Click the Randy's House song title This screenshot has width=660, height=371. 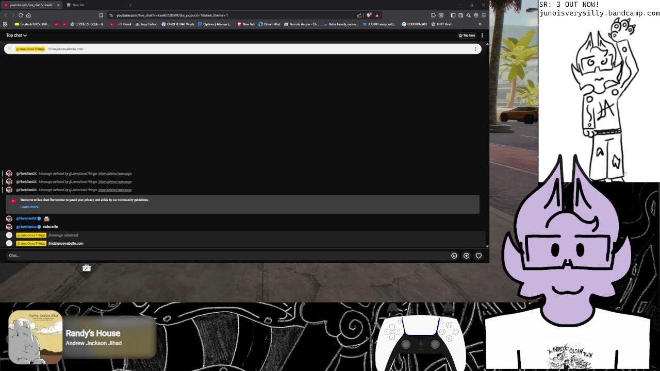click(x=93, y=333)
